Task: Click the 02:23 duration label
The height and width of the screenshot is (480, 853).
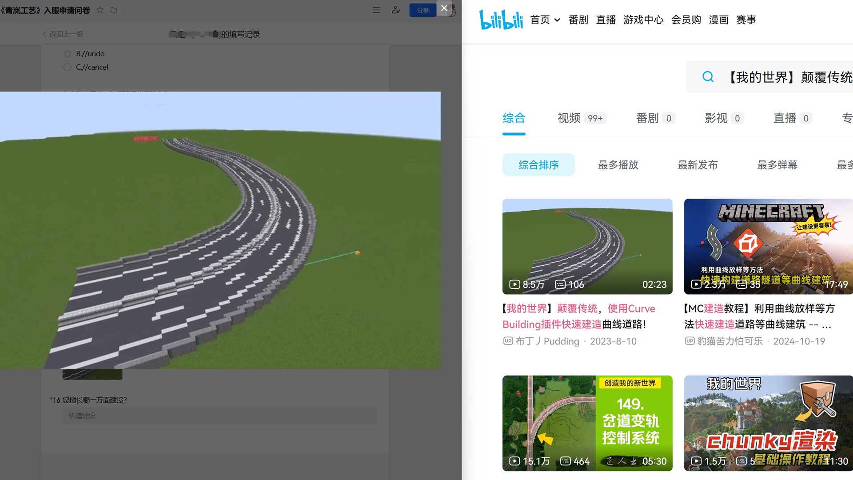Action: (x=654, y=284)
